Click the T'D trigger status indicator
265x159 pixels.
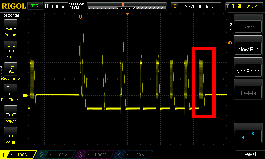[x=35, y=6]
